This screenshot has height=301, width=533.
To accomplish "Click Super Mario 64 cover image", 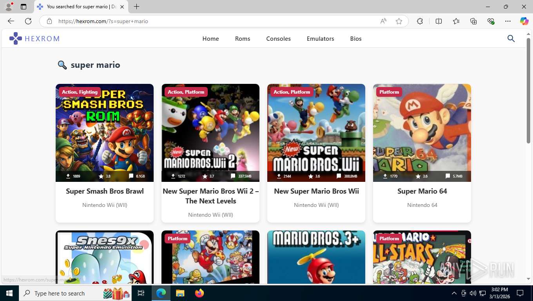I will [422, 133].
